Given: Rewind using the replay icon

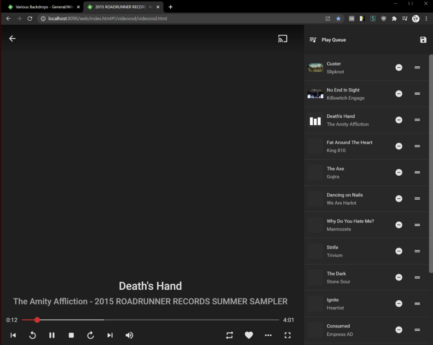Looking at the screenshot, I should click(32, 335).
